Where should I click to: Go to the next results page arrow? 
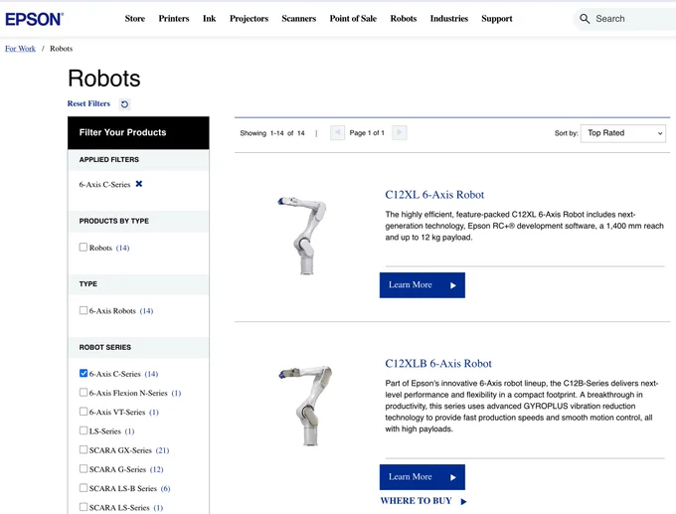click(x=400, y=132)
